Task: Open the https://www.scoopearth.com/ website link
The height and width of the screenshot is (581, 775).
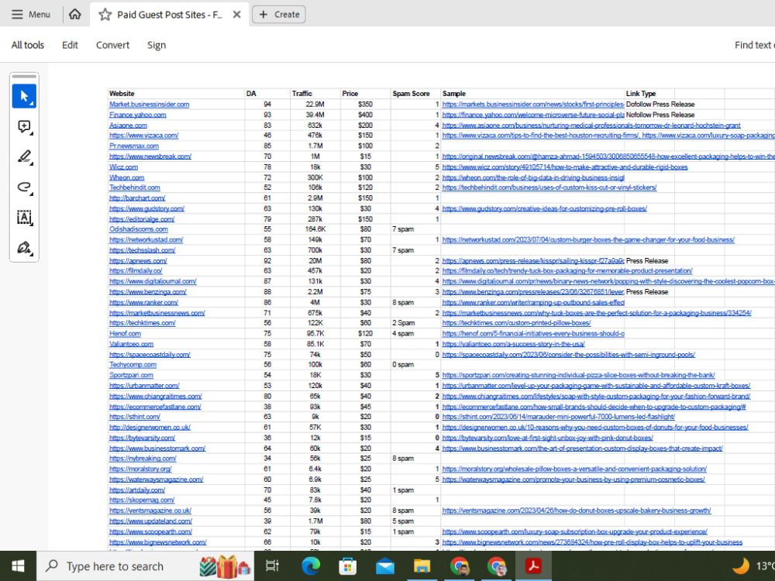Action: [x=151, y=531]
